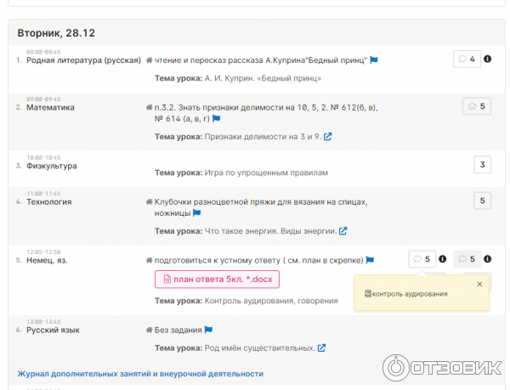Select the 'Родная литература (русская)' subject name
Viewport: 510px width, 390px height.
pyautogui.click(x=83, y=60)
